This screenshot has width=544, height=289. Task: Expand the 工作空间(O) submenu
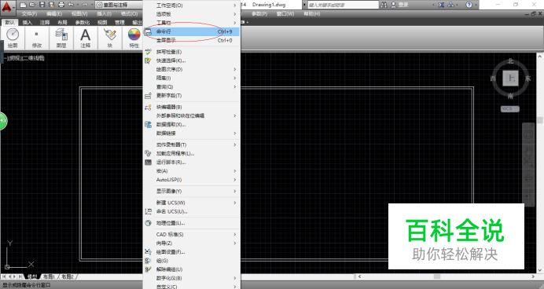click(192, 5)
